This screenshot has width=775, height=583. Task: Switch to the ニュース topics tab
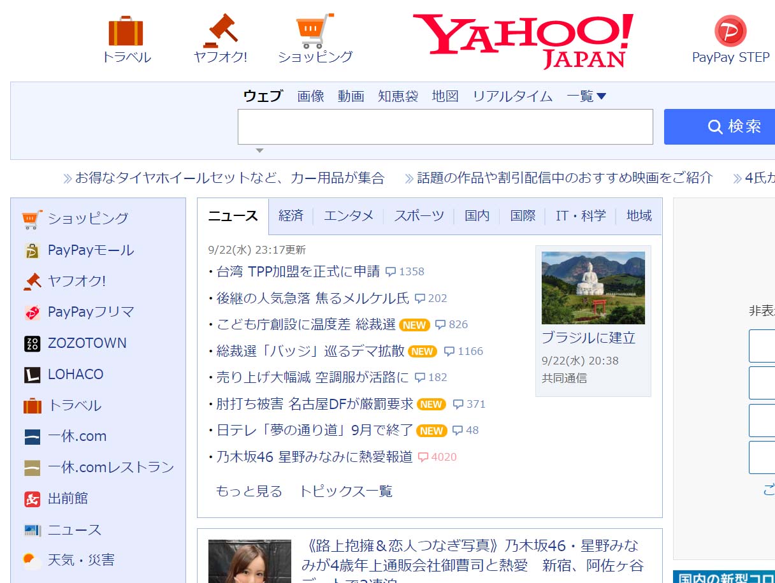233,216
